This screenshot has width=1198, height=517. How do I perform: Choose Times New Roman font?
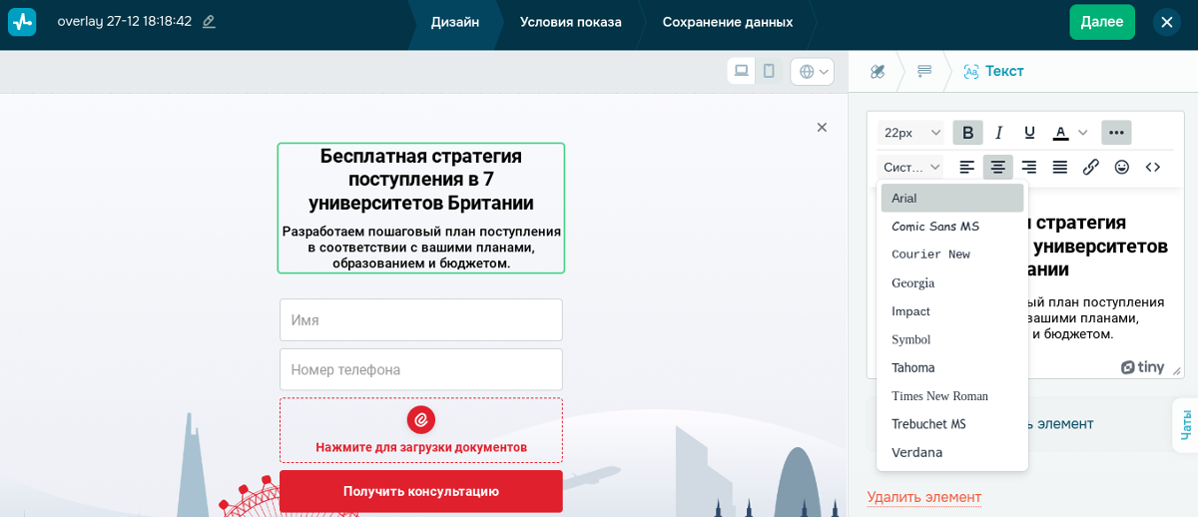click(952, 396)
